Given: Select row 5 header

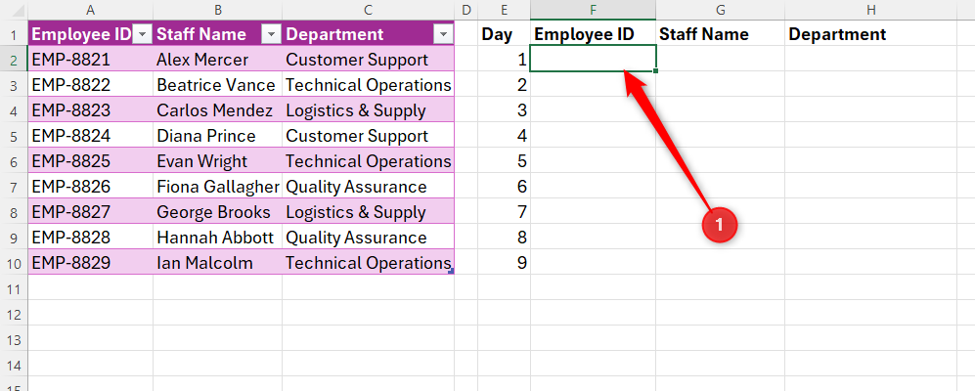Looking at the screenshot, I should (x=14, y=136).
